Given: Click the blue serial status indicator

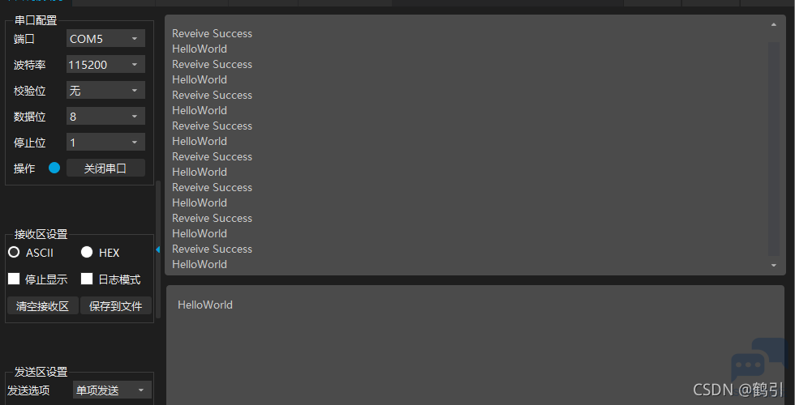Looking at the screenshot, I should (x=54, y=168).
